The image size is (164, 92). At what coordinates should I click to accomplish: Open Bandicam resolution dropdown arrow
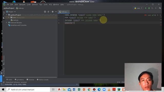77,84
